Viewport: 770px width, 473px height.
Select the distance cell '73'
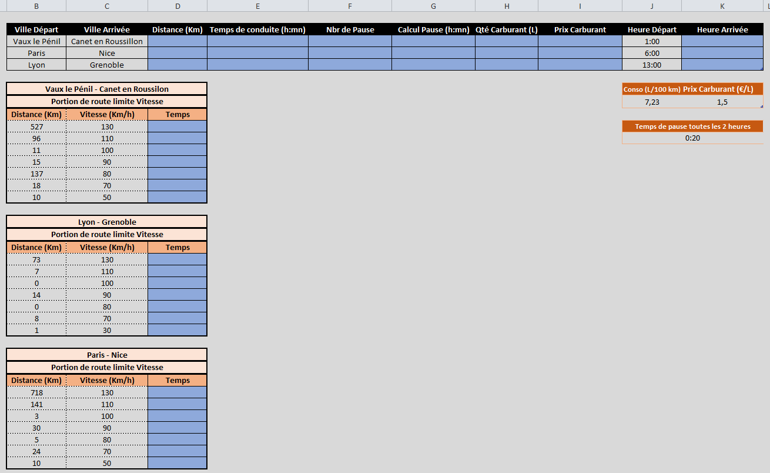click(36, 259)
